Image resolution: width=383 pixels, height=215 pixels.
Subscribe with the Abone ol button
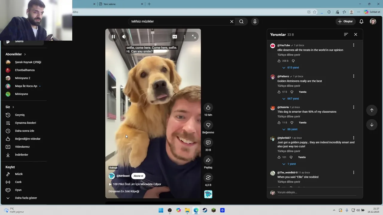coord(138,176)
